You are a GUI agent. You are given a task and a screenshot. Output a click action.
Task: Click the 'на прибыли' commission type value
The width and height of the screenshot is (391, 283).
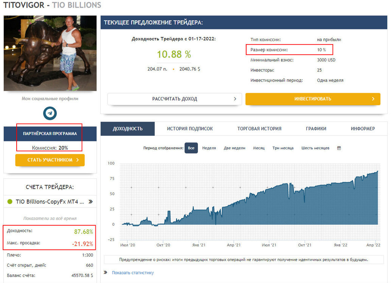click(329, 40)
